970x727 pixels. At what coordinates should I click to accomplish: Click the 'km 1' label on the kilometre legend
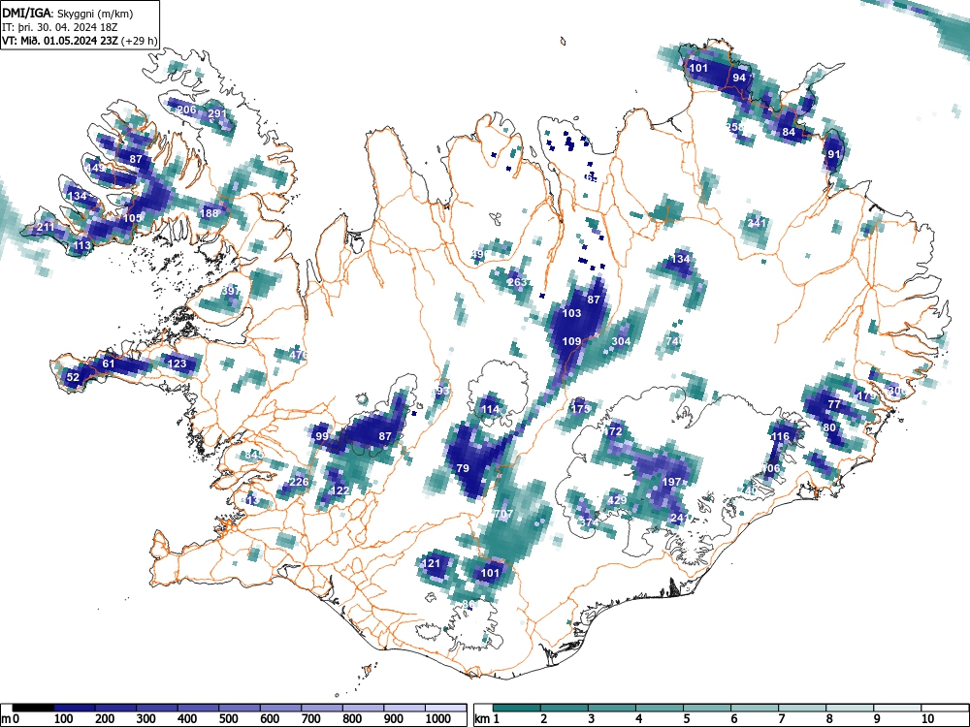pyautogui.click(x=487, y=719)
